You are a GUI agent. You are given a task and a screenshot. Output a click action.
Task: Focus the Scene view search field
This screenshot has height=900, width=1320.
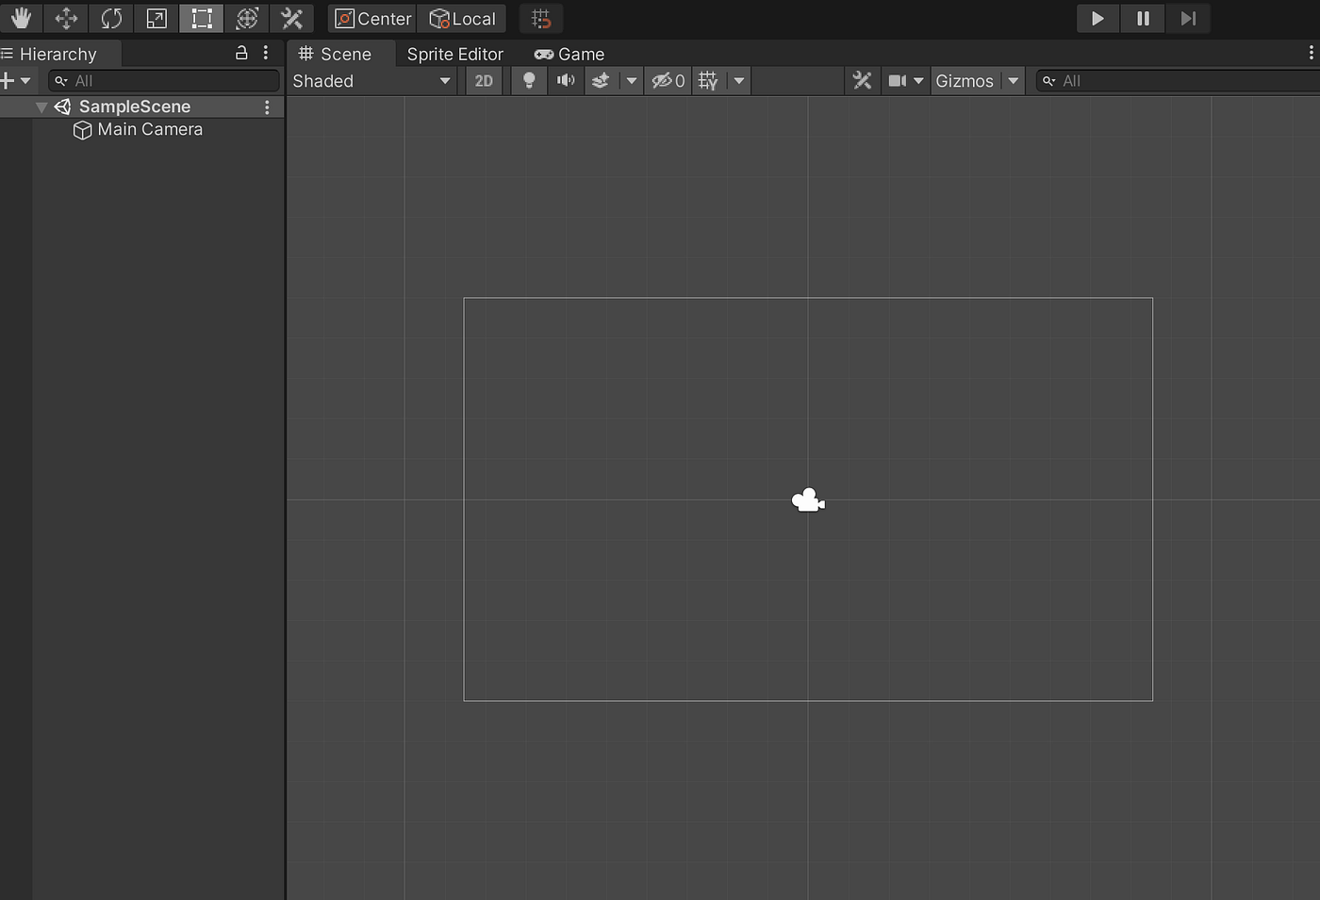coord(1178,81)
